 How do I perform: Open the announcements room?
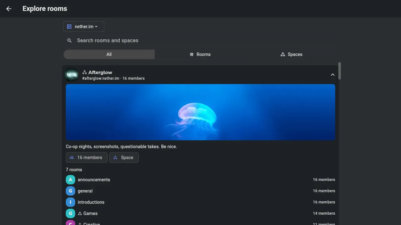tap(200, 180)
